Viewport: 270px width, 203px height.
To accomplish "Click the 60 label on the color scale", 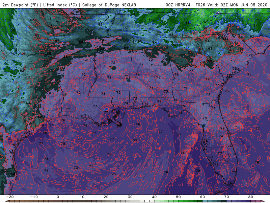I will pyautogui.click(x=202, y=197).
